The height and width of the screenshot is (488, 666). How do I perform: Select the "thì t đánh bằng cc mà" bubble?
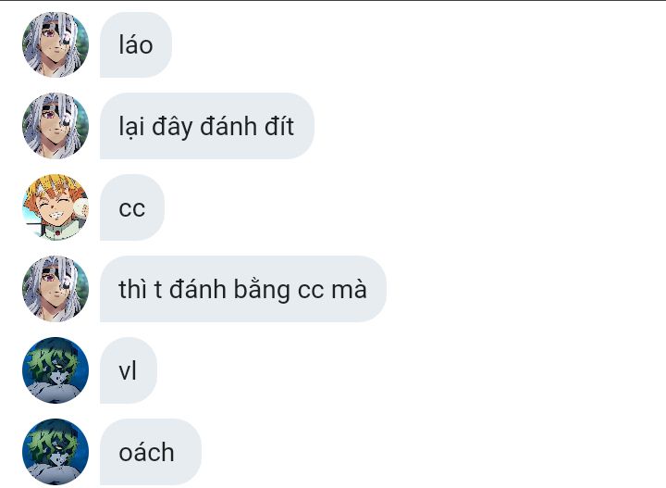[x=243, y=289]
